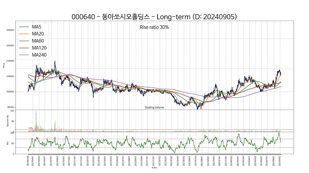309x173 pixels.
Task: Click the 'Price' y-axis label
Action: [x=4, y=66]
